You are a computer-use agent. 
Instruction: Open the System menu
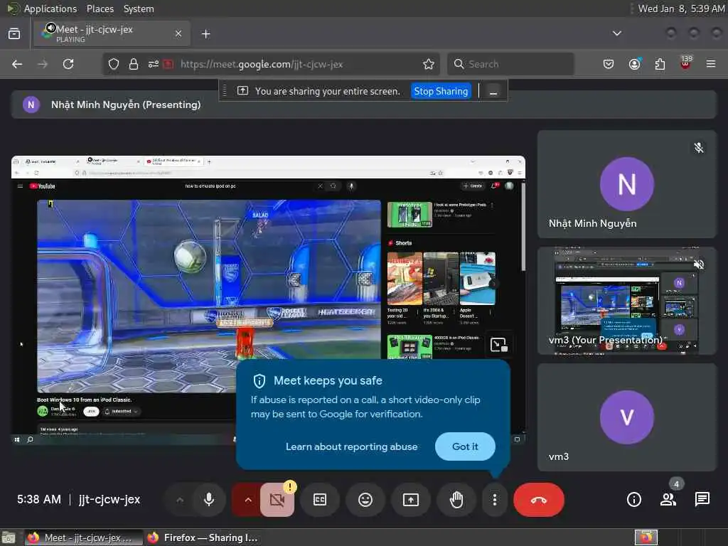pyautogui.click(x=139, y=9)
